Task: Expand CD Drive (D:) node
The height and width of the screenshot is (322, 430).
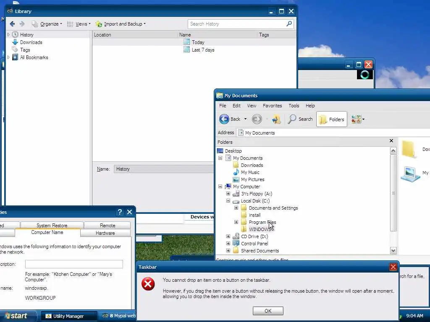Action: pos(228,236)
